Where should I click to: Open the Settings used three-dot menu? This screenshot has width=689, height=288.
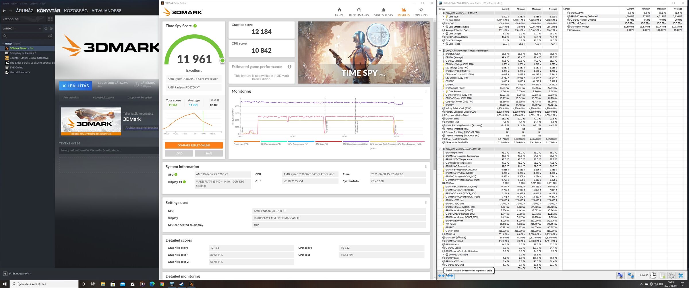(426, 203)
